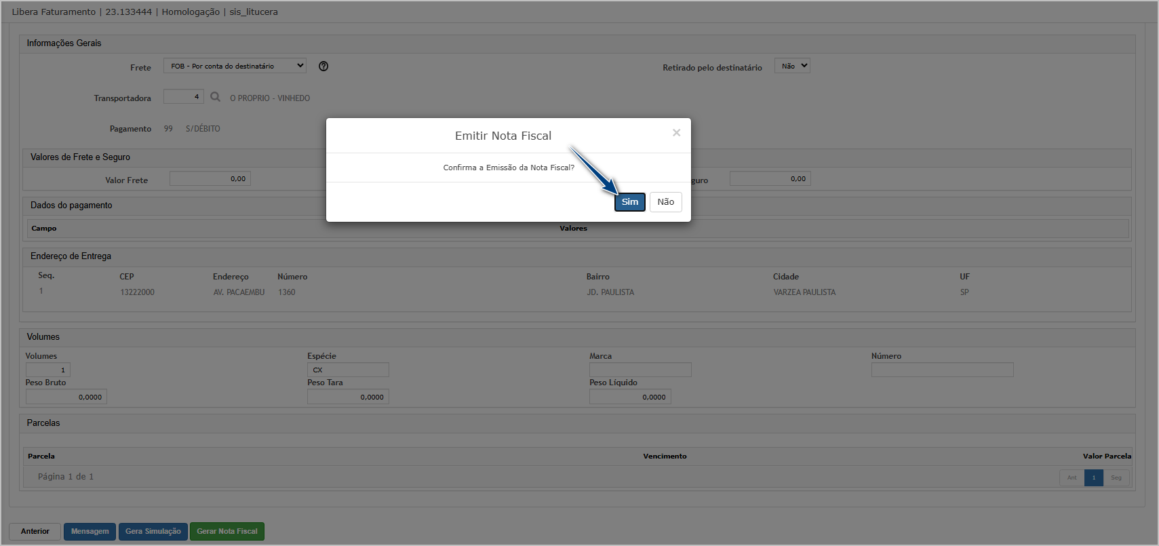1159x546 pixels.
Task: Click the Marca input field
Action: pyautogui.click(x=640, y=370)
